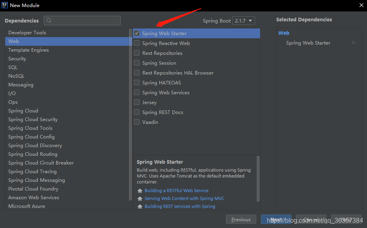This screenshot has height=228, width=367.
Task: Tick the Spring HATEOAS checkbox
Action: [x=137, y=82]
